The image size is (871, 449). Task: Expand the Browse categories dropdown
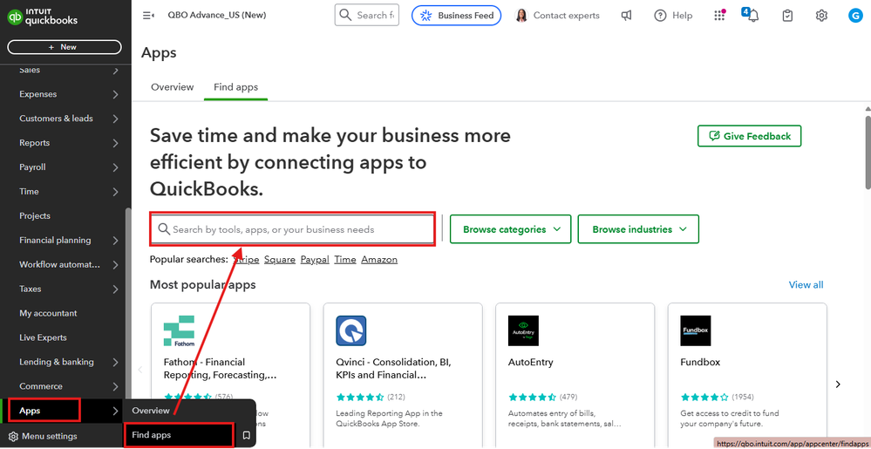(511, 229)
